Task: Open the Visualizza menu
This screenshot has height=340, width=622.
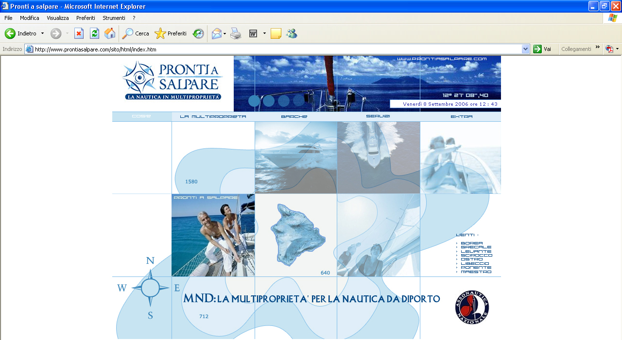Action: 58,18
